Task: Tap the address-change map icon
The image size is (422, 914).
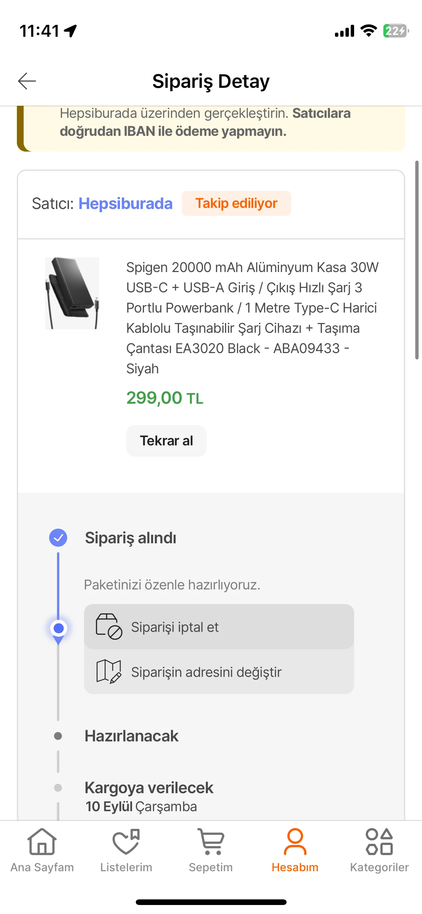Action: pos(109,672)
